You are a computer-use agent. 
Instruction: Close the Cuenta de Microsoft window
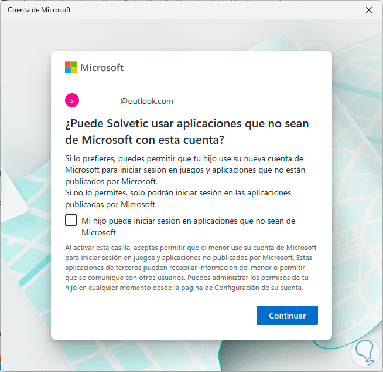point(369,10)
